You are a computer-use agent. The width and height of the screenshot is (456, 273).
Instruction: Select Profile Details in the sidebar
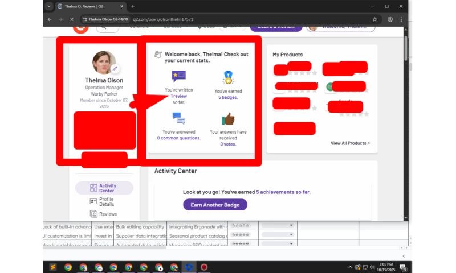105,202
